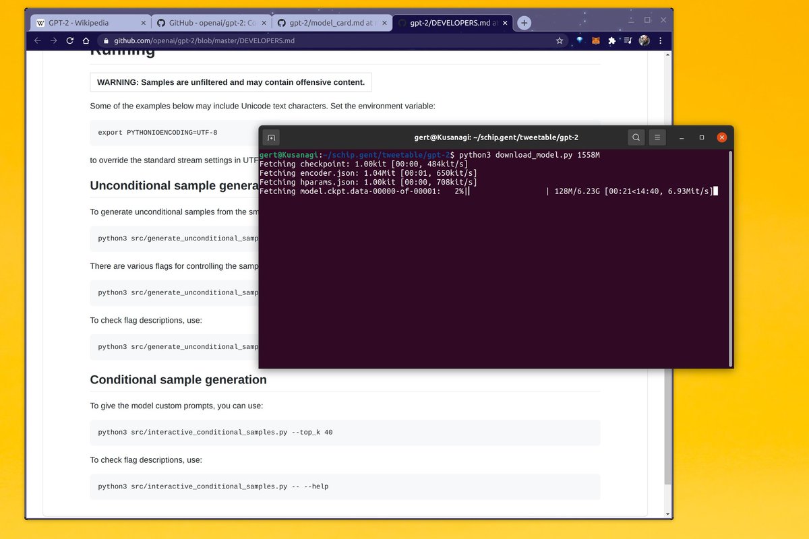Viewport: 809px width, 539px height.
Task: Go back in the browser
Action: pyautogui.click(x=38, y=40)
